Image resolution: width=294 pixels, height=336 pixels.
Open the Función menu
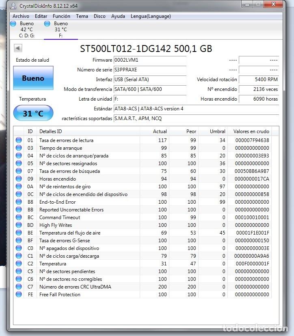point(61,16)
